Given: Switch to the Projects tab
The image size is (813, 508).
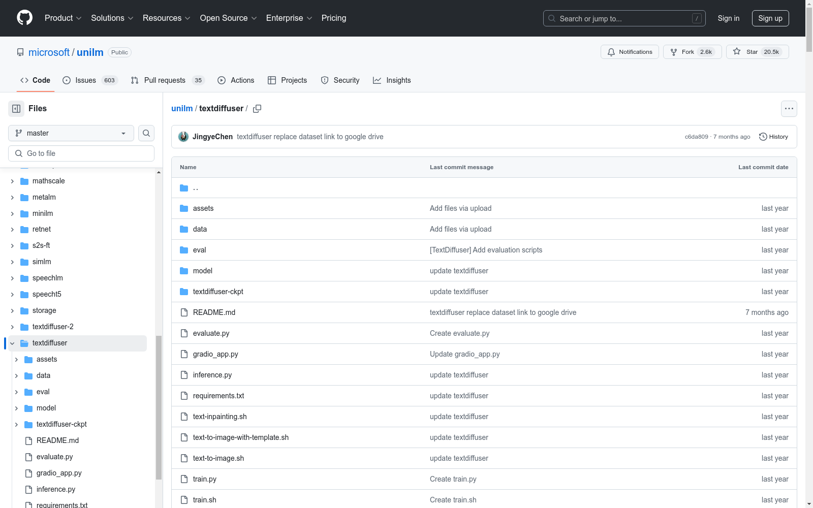Looking at the screenshot, I should (287, 80).
